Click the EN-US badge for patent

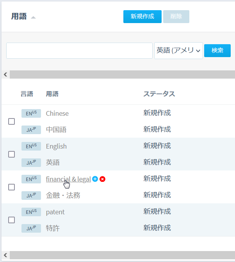tap(31, 212)
